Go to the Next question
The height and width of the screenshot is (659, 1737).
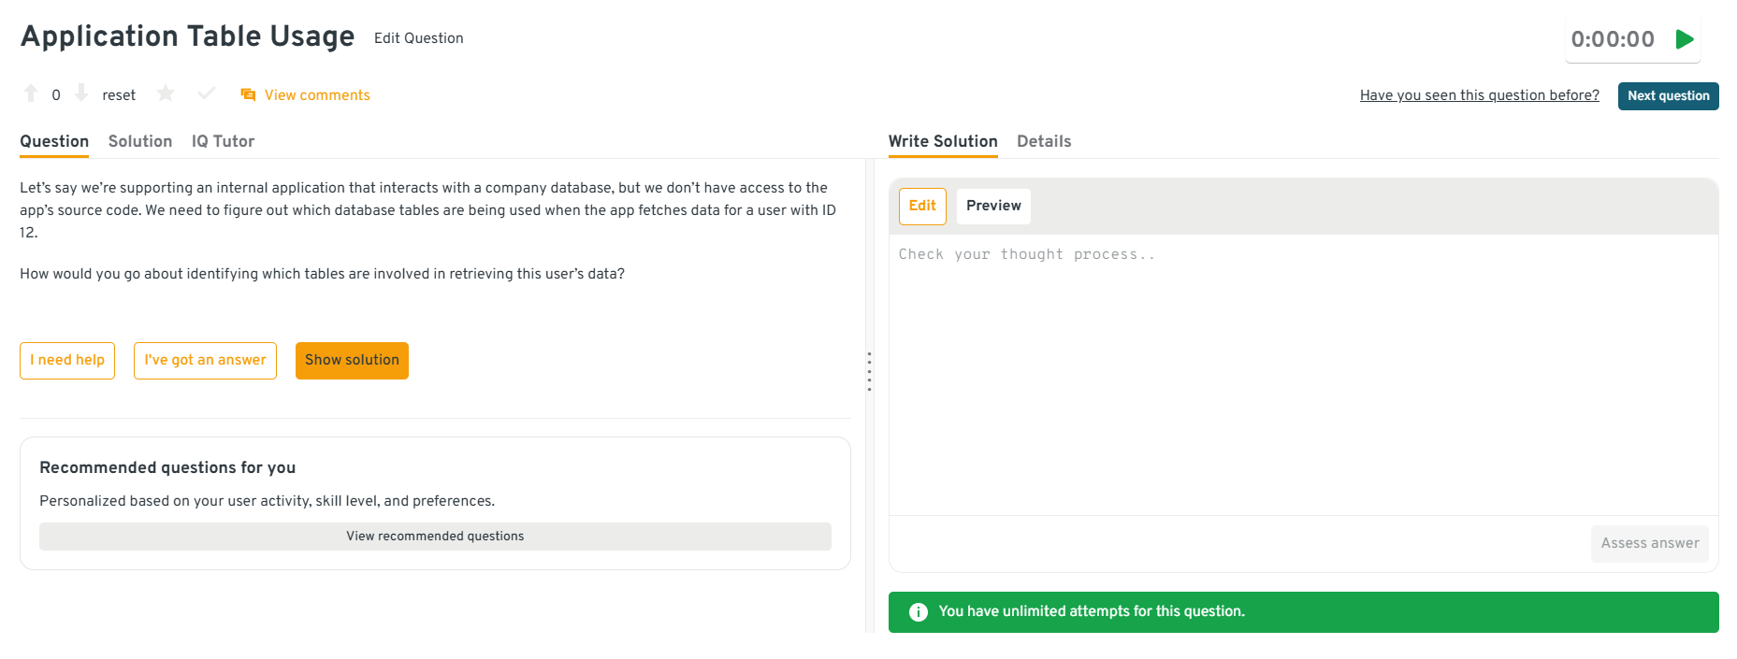[1668, 96]
